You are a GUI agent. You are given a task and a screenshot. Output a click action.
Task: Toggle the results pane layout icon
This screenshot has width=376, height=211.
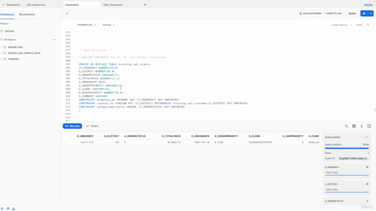(14, 209)
